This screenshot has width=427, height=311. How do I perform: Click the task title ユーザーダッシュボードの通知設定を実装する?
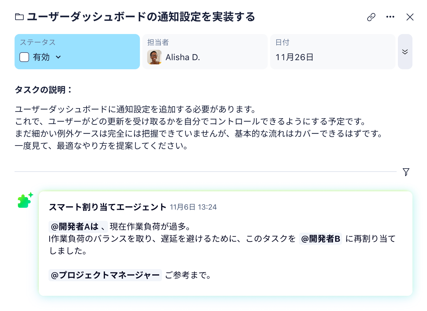141,17
